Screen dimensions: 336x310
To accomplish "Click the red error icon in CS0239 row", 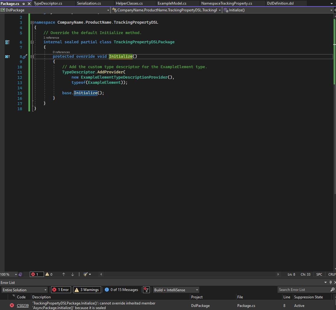I will click(12, 305).
